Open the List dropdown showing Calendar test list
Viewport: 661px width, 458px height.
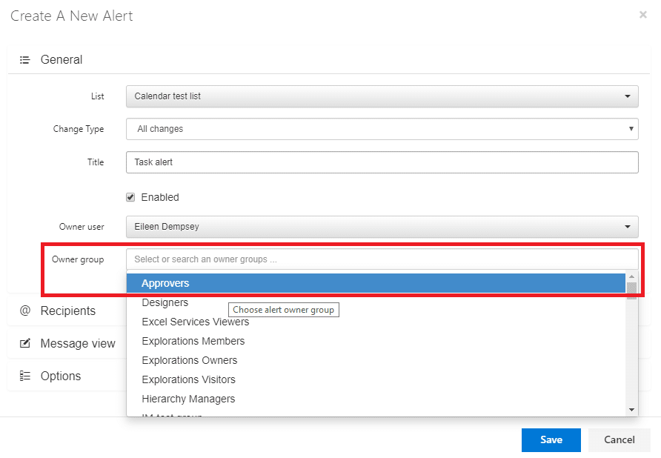pyautogui.click(x=382, y=96)
